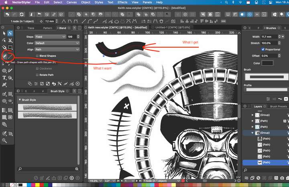
Task: Choose the Text tool
Action: click(4, 78)
